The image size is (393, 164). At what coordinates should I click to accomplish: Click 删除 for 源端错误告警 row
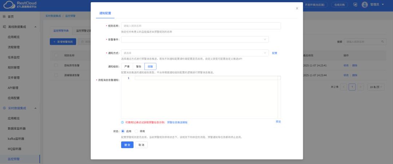point(355,75)
